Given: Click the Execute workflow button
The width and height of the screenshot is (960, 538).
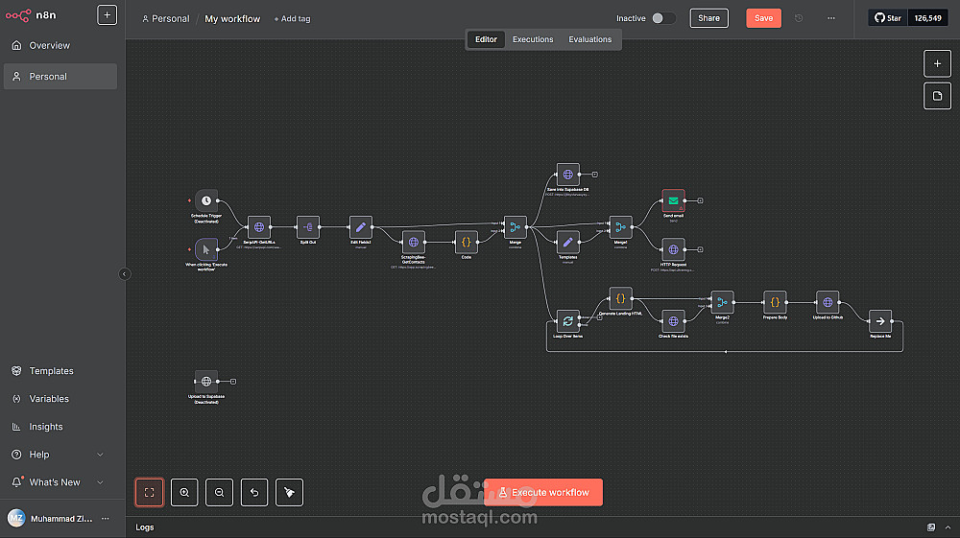Looking at the screenshot, I should (x=543, y=492).
